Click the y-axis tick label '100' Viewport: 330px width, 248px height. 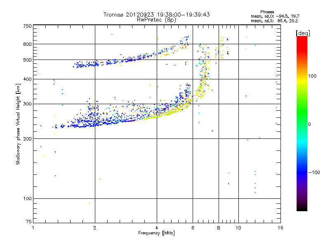pos(27,198)
